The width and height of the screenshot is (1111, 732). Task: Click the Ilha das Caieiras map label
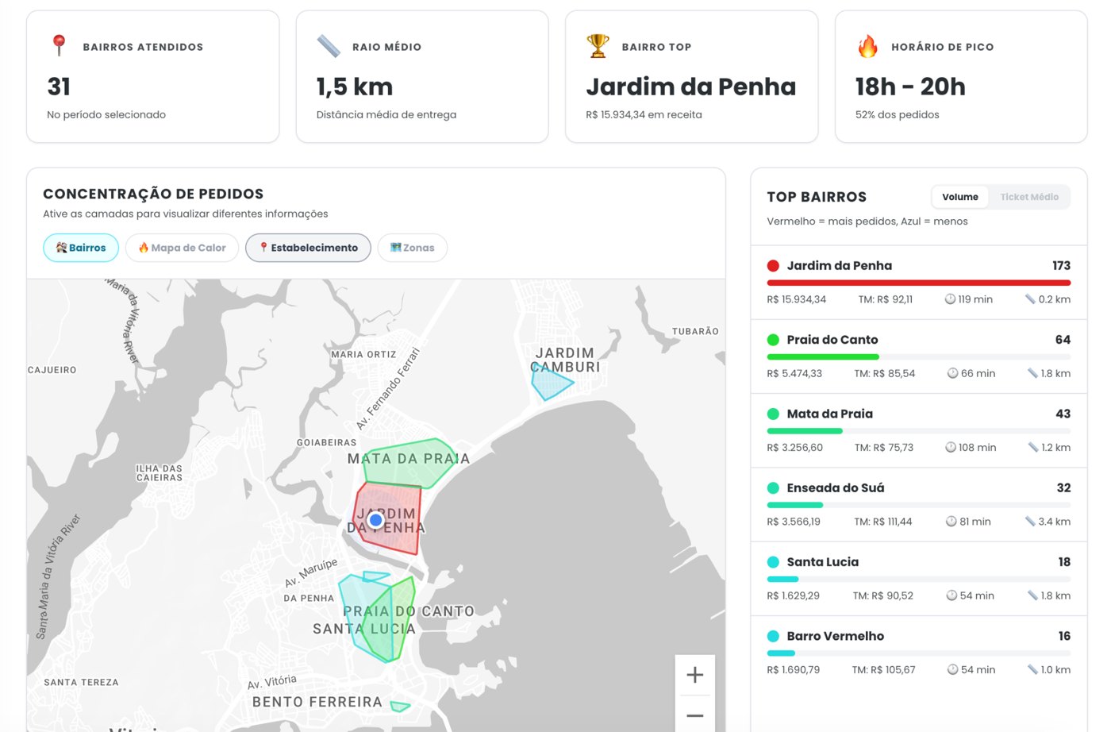[x=160, y=473]
